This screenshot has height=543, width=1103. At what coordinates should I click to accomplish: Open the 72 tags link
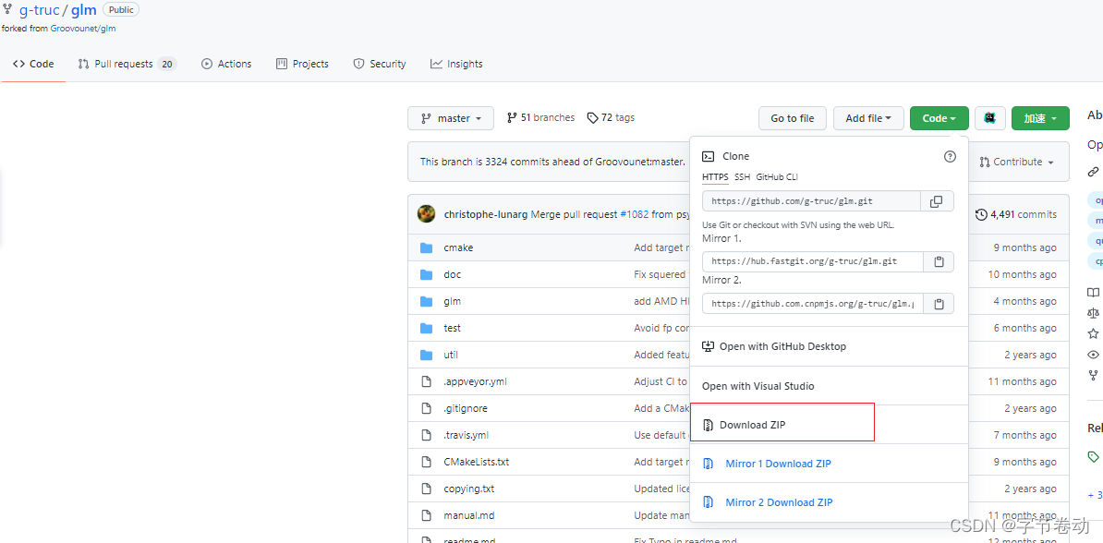click(x=611, y=117)
